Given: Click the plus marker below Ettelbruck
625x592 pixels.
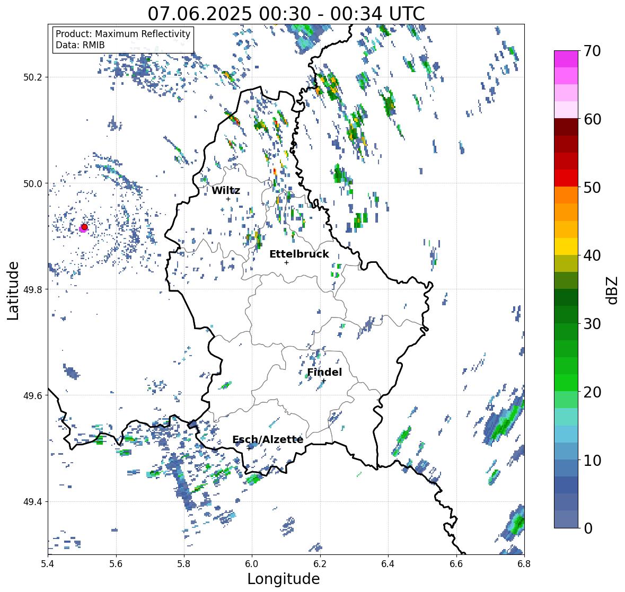Looking at the screenshot, I should tap(286, 262).
